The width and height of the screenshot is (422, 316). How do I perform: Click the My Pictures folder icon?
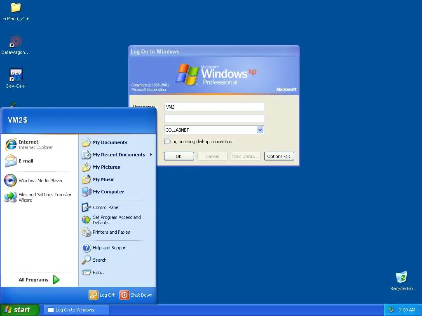[87, 167]
